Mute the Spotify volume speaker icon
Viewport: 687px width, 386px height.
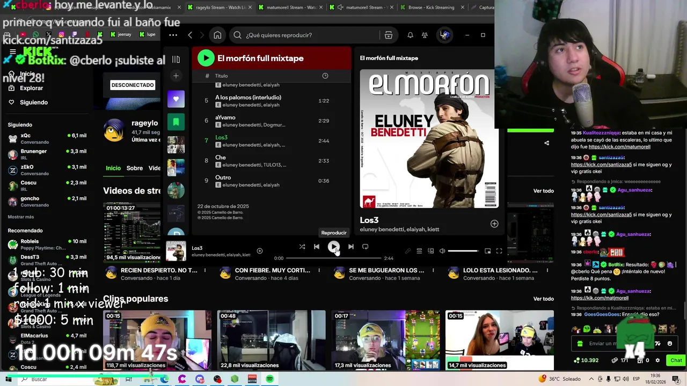click(x=442, y=251)
